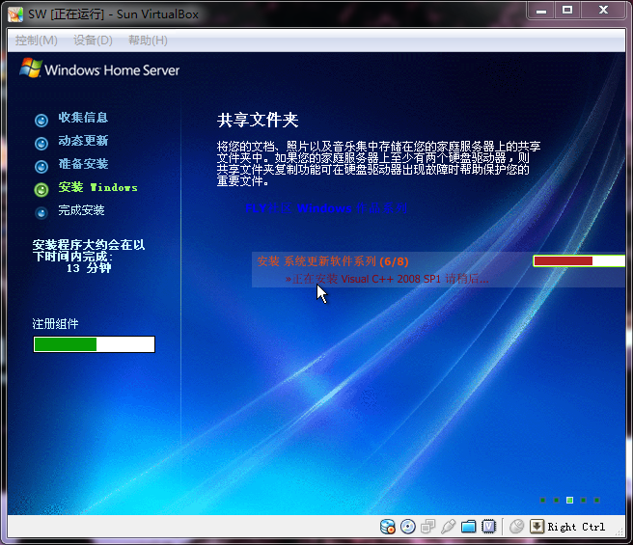The height and width of the screenshot is (545, 633).
Task: Click the network adapter status icon
Action: coord(427,527)
